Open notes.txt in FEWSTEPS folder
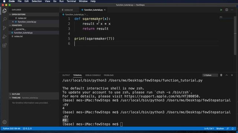Image resolution: width=238 pixels, height=133 pixels. 18,36
